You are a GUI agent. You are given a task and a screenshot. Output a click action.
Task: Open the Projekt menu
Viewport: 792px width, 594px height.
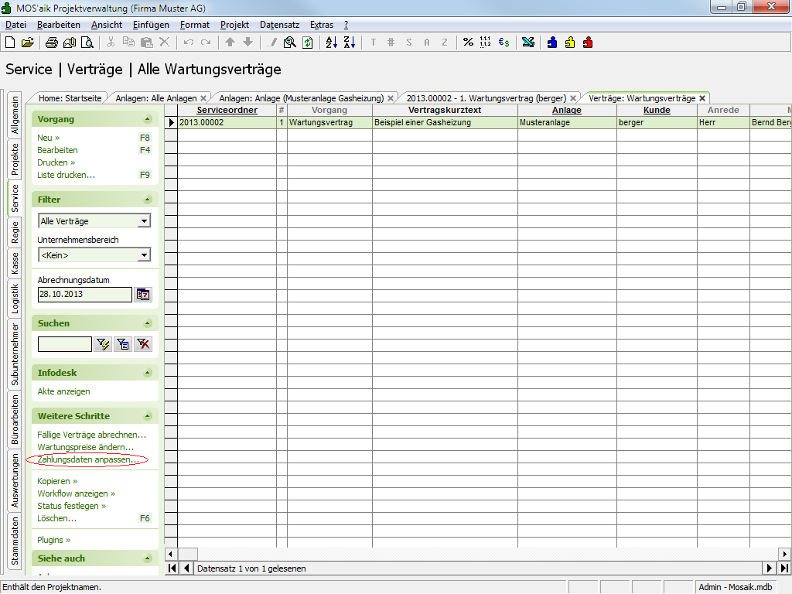coord(234,25)
